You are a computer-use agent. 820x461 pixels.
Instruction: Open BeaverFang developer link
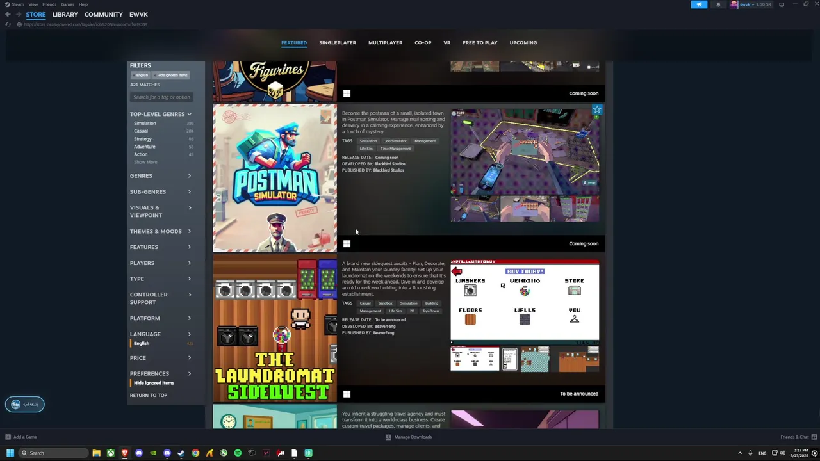coord(385,327)
